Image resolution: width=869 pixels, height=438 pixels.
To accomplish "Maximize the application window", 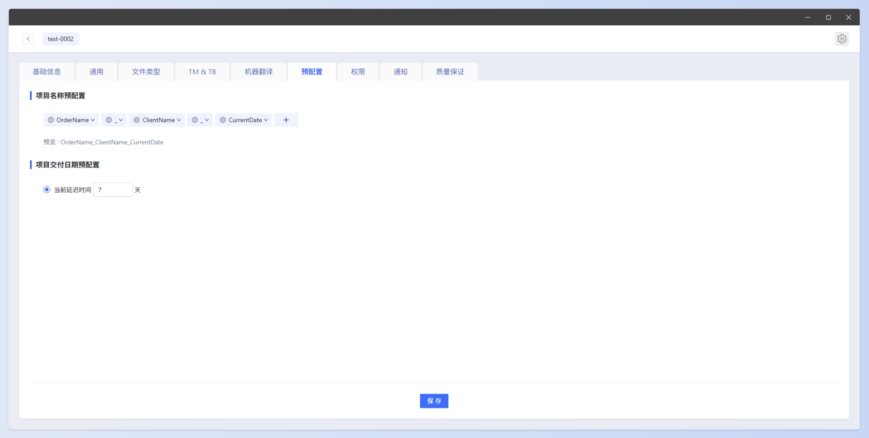I will [x=828, y=17].
